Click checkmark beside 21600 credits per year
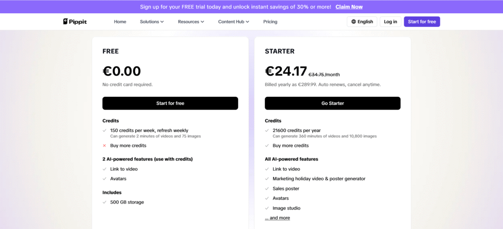This screenshot has height=229, width=503. coord(267,131)
